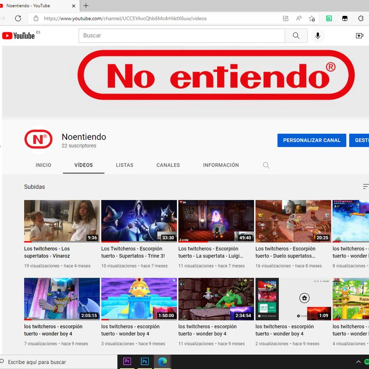
Task: Open the create video camera icon
Action: click(359, 36)
